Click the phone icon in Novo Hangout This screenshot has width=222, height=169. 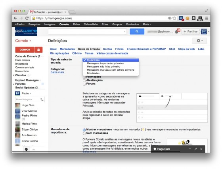click(x=42, y=100)
